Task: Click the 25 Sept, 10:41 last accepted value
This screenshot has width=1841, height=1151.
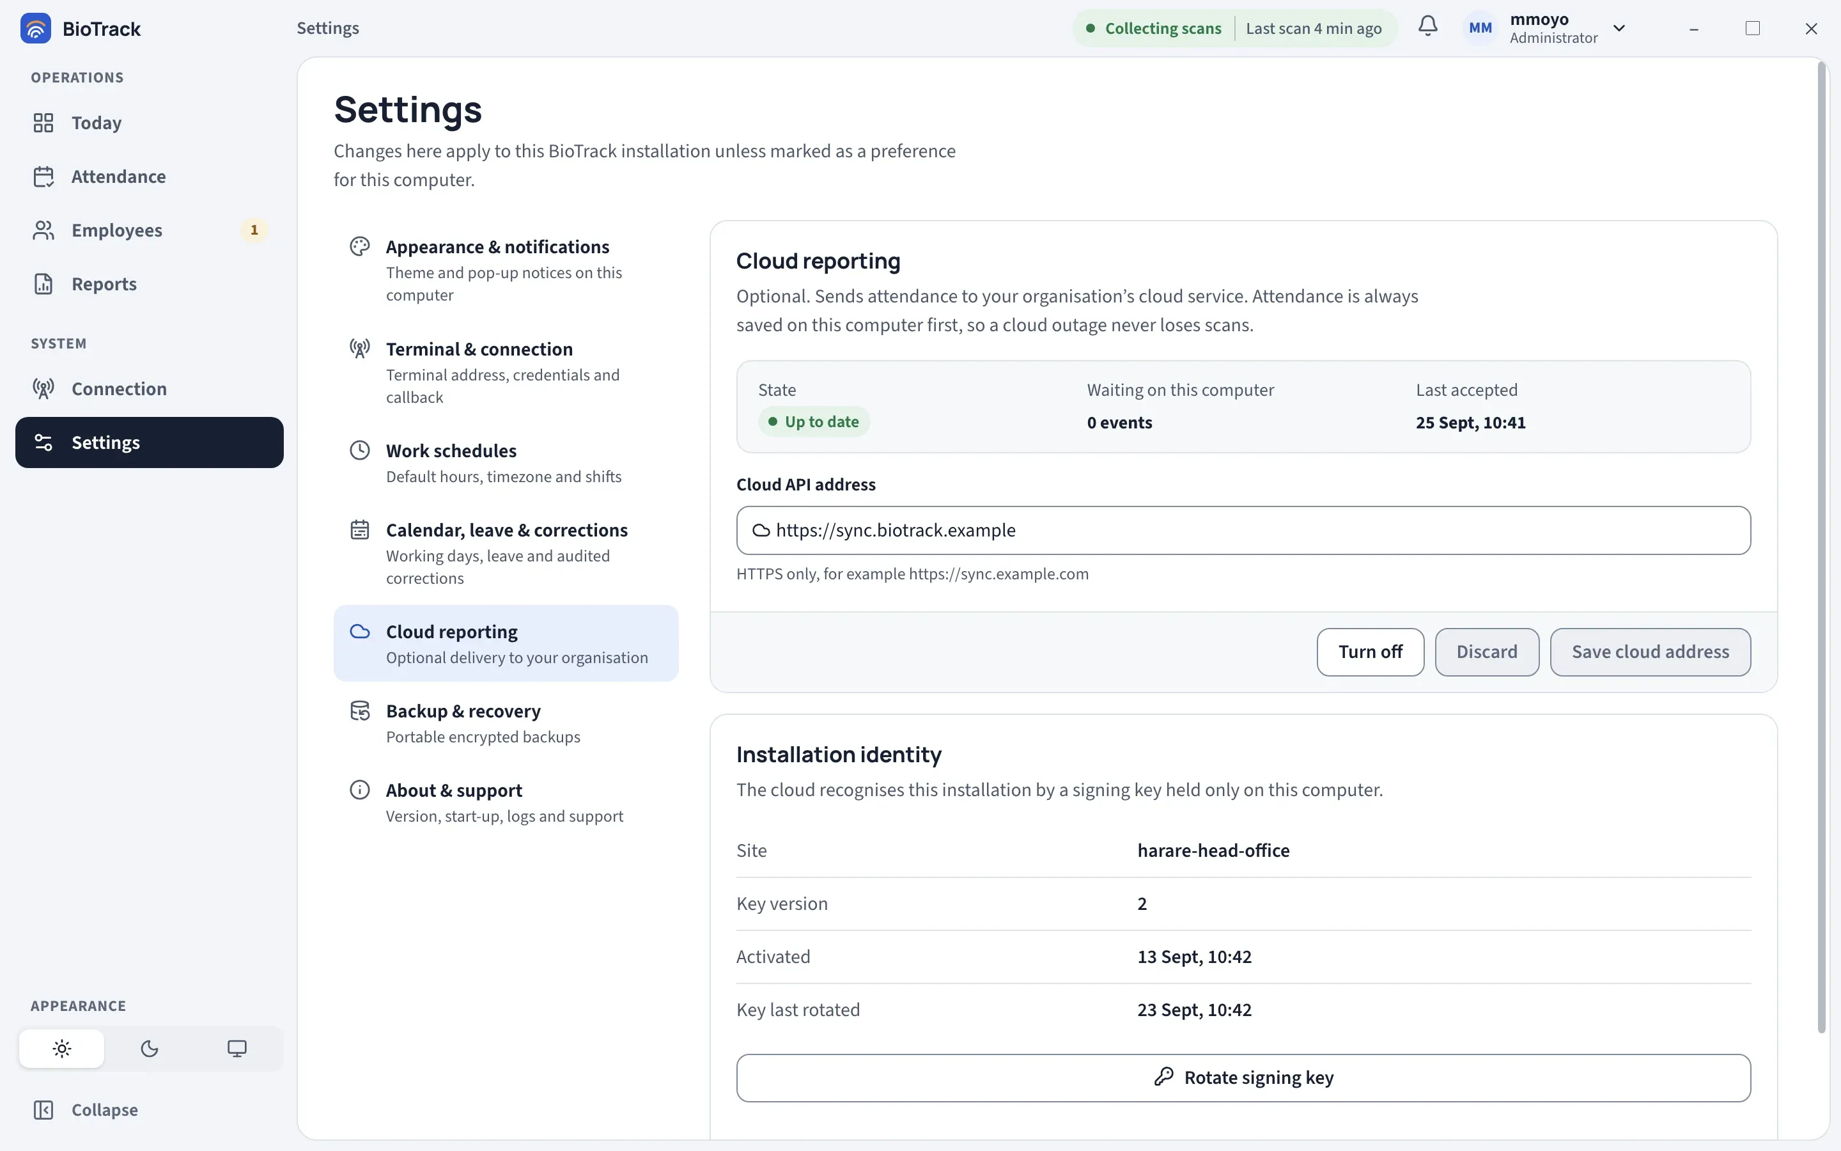Action: tap(1470, 423)
